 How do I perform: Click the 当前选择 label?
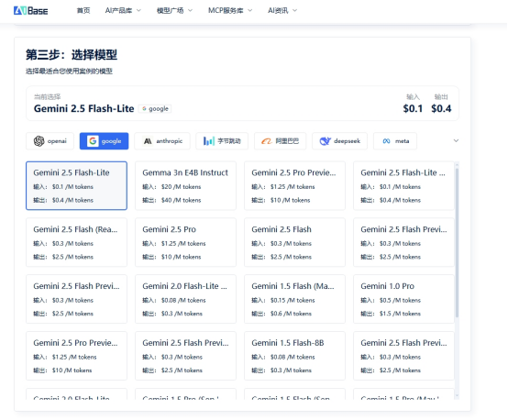[x=48, y=96]
